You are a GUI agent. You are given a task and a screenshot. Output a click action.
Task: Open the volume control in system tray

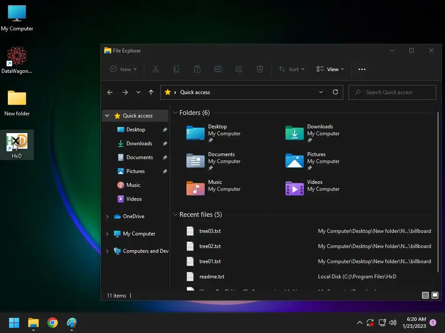click(x=393, y=323)
